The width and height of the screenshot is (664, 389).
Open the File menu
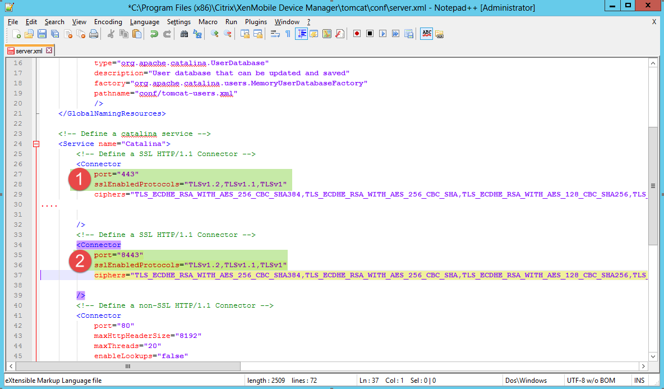point(13,22)
